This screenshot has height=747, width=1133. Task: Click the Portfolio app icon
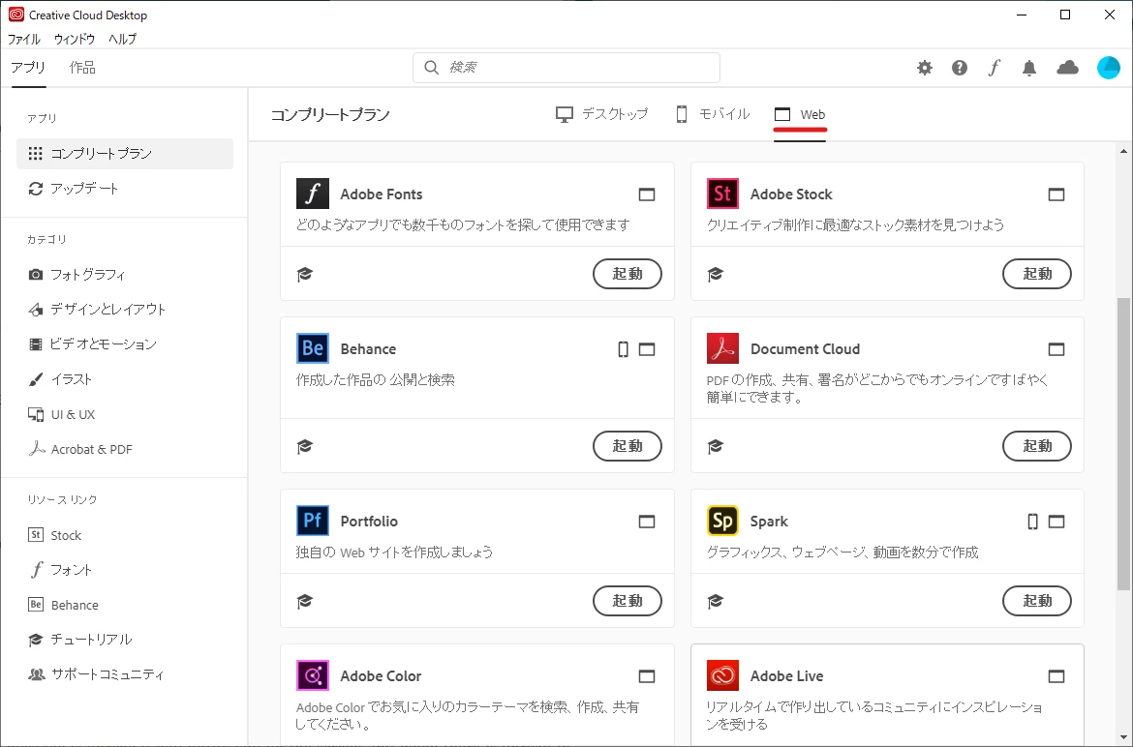[x=312, y=521]
